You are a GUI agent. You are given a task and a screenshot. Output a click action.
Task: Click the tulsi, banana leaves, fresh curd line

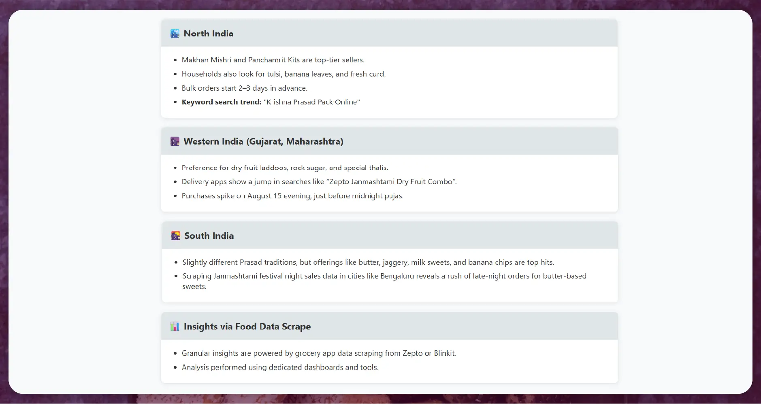[284, 74]
